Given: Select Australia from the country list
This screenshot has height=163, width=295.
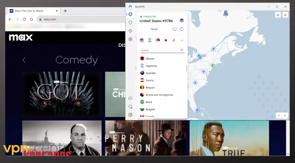Looking at the screenshot, I should coord(151,73).
